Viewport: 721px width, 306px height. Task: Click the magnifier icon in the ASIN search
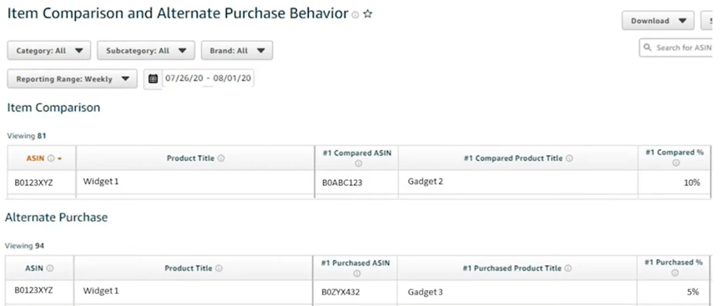tap(648, 48)
